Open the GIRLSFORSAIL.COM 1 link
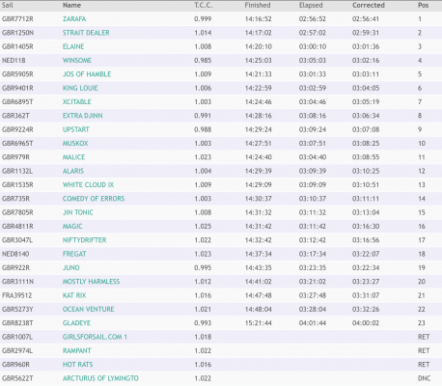442x386 pixels. point(95,337)
